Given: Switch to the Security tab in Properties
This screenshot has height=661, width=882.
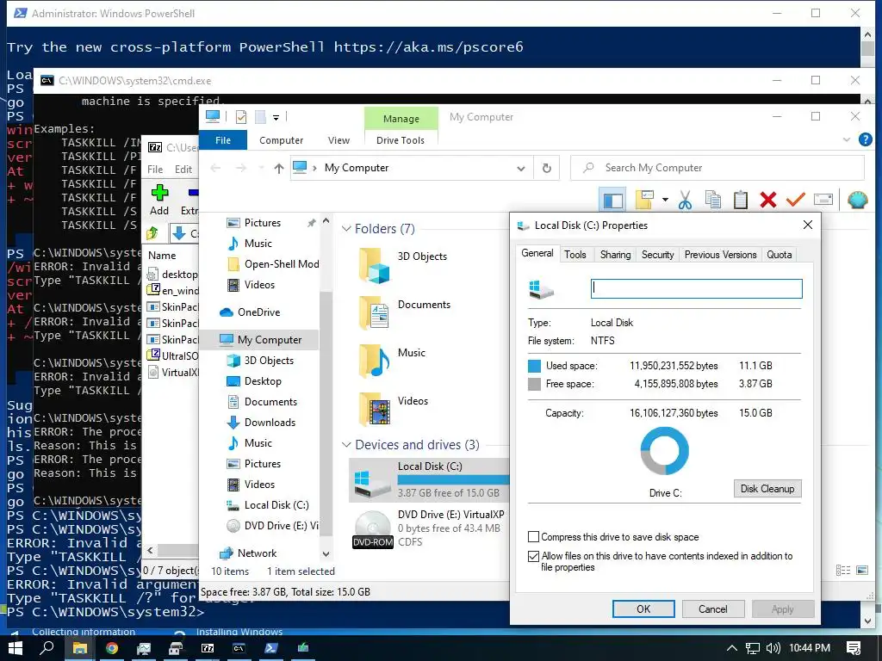Looking at the screenshot, I should tap(657, 255).
